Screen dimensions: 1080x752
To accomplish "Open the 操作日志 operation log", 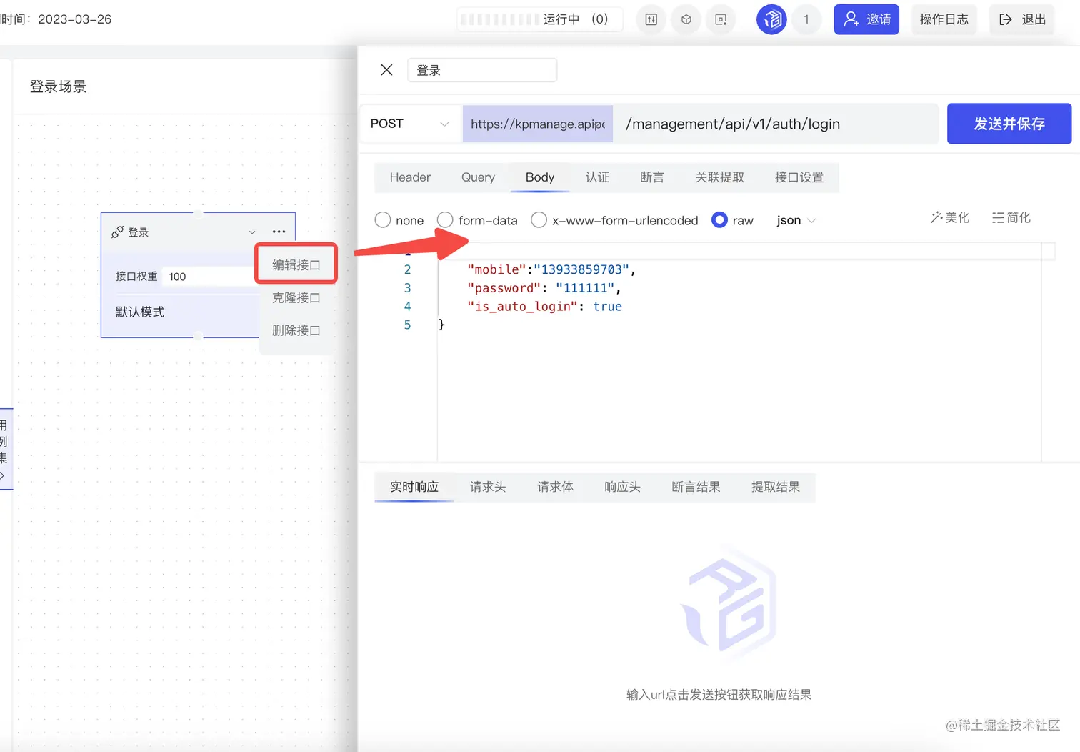I will (x=944, y=19).
